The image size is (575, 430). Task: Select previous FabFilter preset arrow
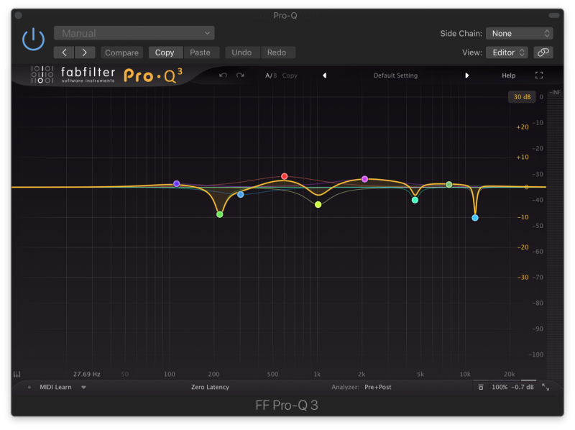tap(325, 76)
